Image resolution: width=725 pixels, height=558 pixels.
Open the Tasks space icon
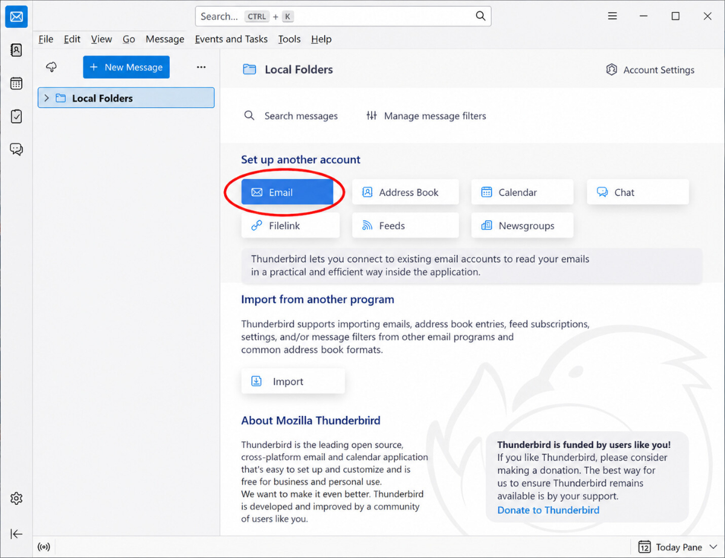pos(16,116)
